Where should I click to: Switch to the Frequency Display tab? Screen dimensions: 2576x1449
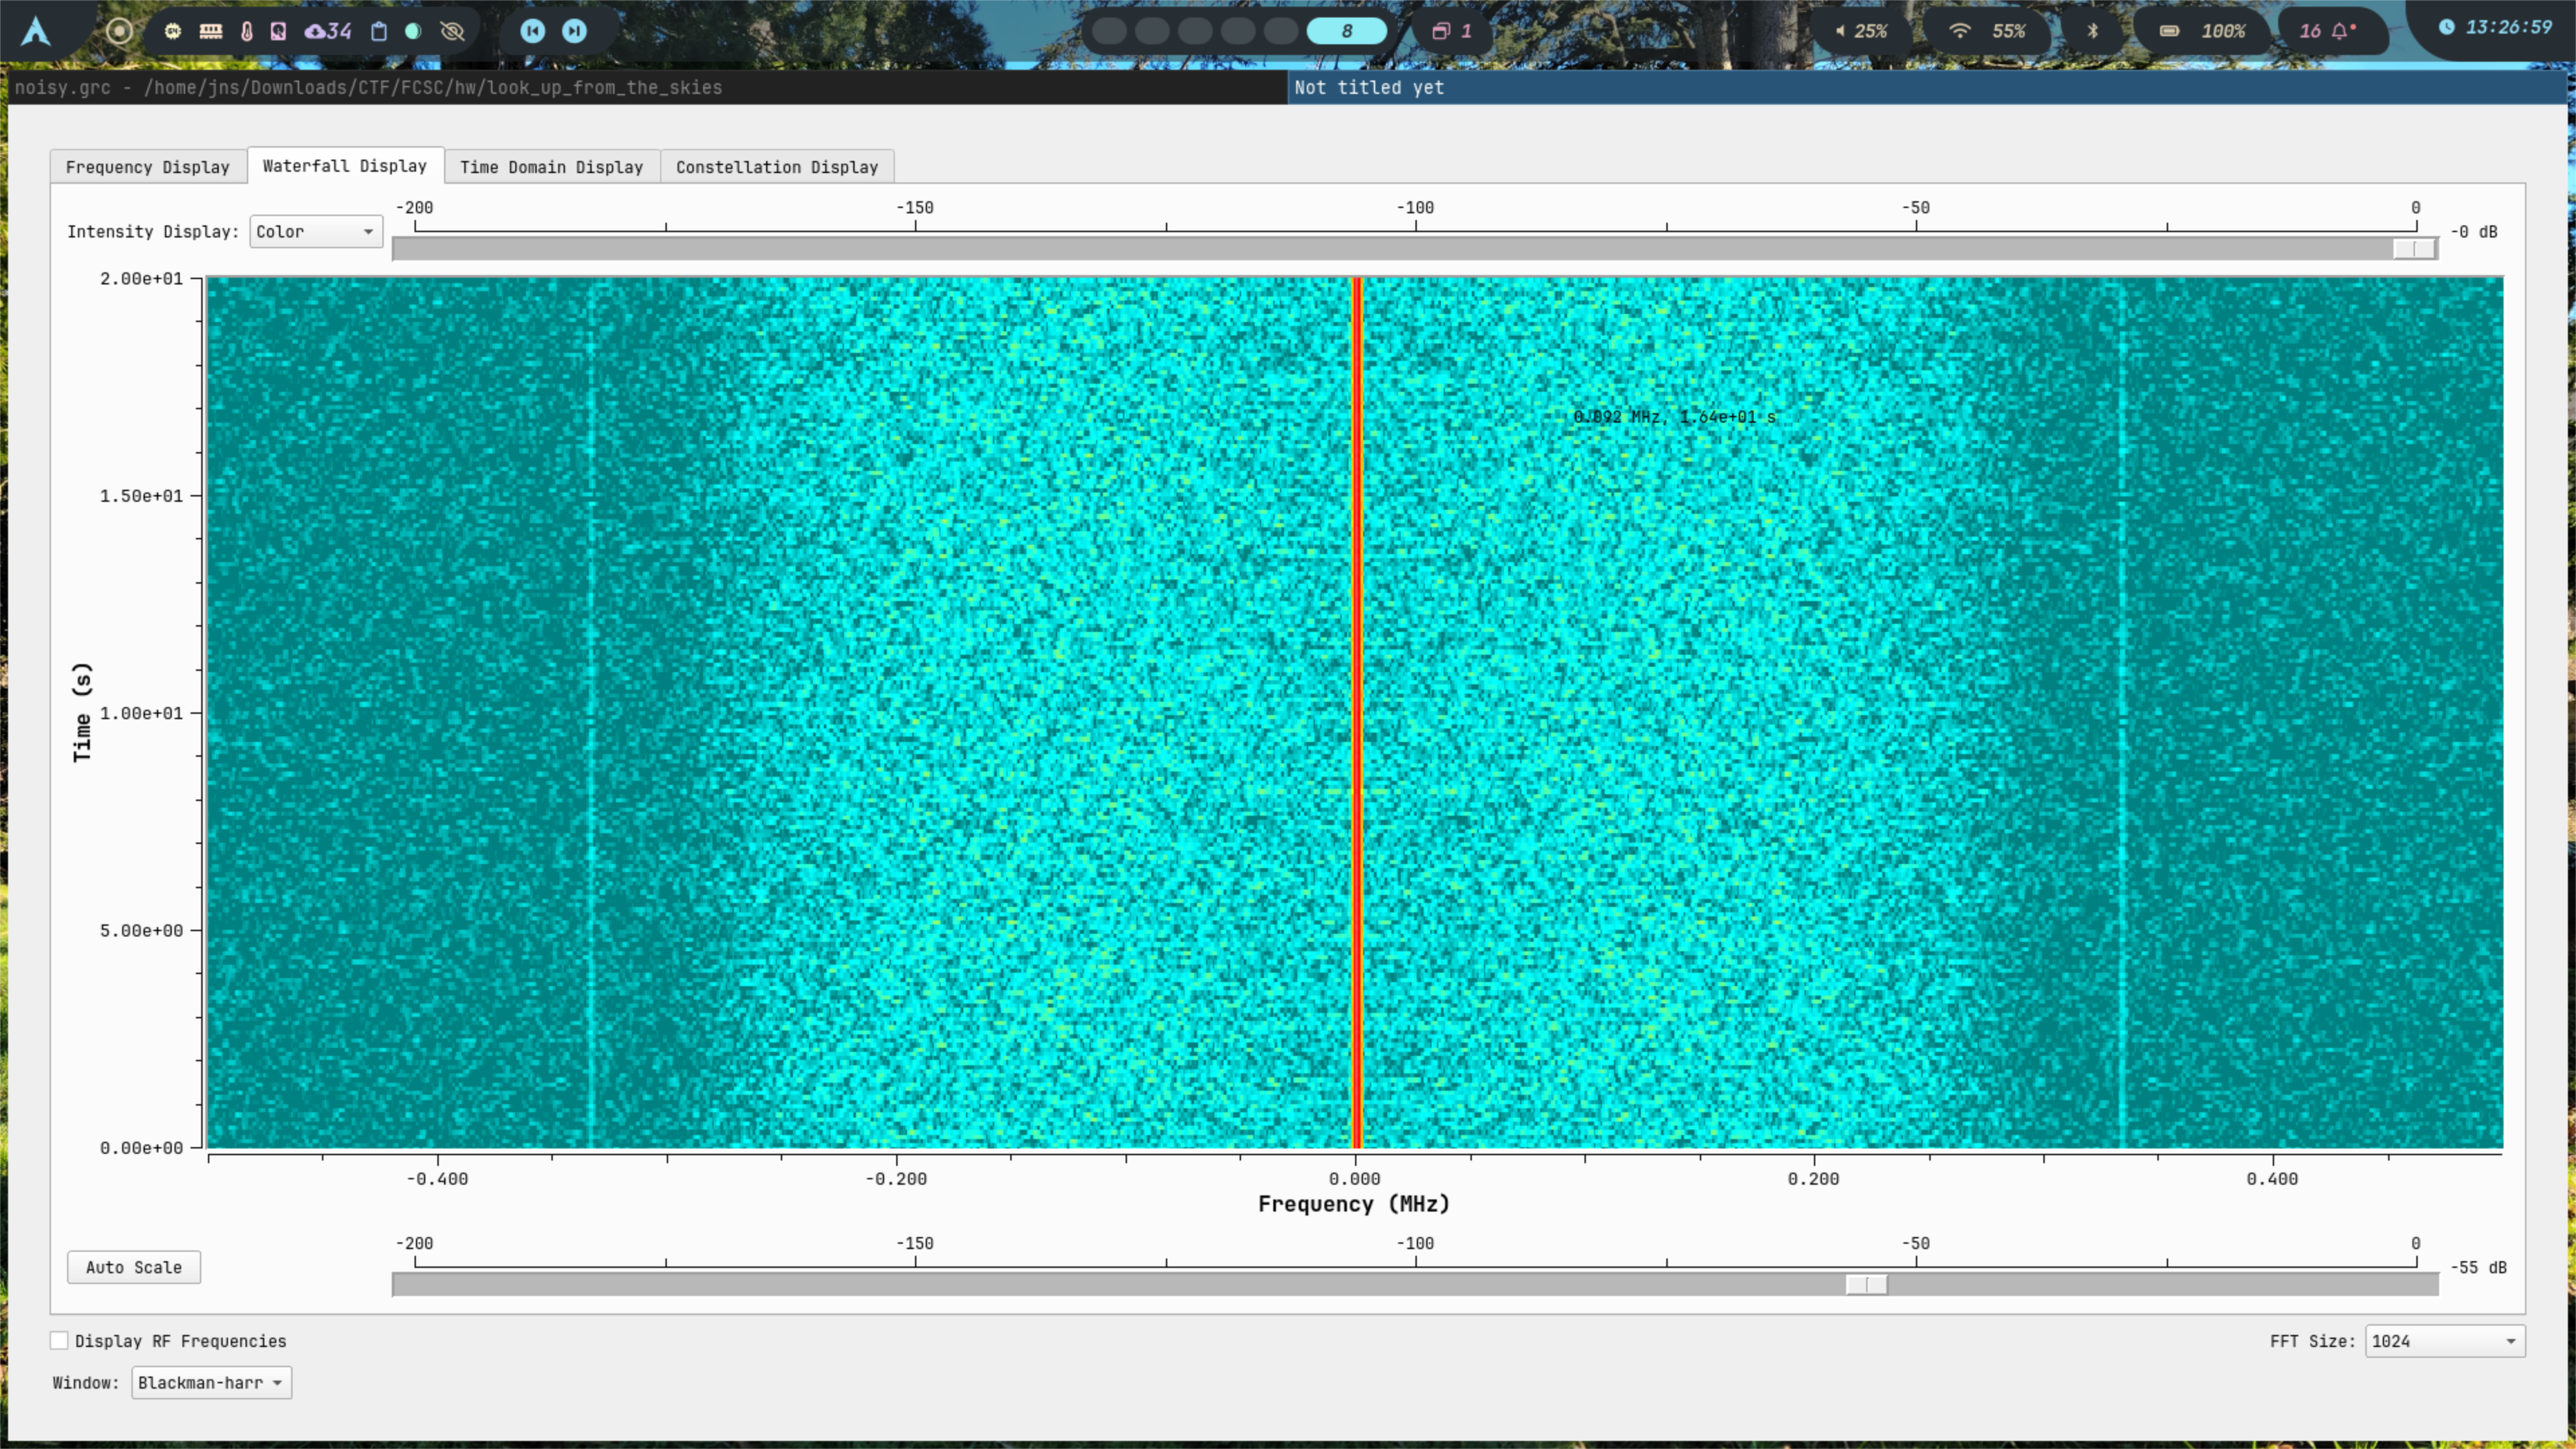pyautogui.click(x=147, y=167)
